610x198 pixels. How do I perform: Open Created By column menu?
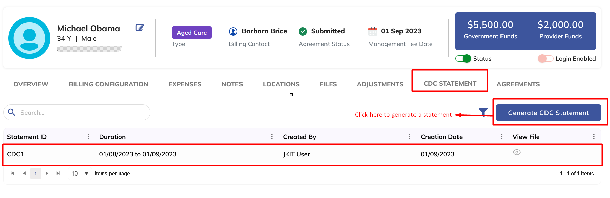point(409,137)
